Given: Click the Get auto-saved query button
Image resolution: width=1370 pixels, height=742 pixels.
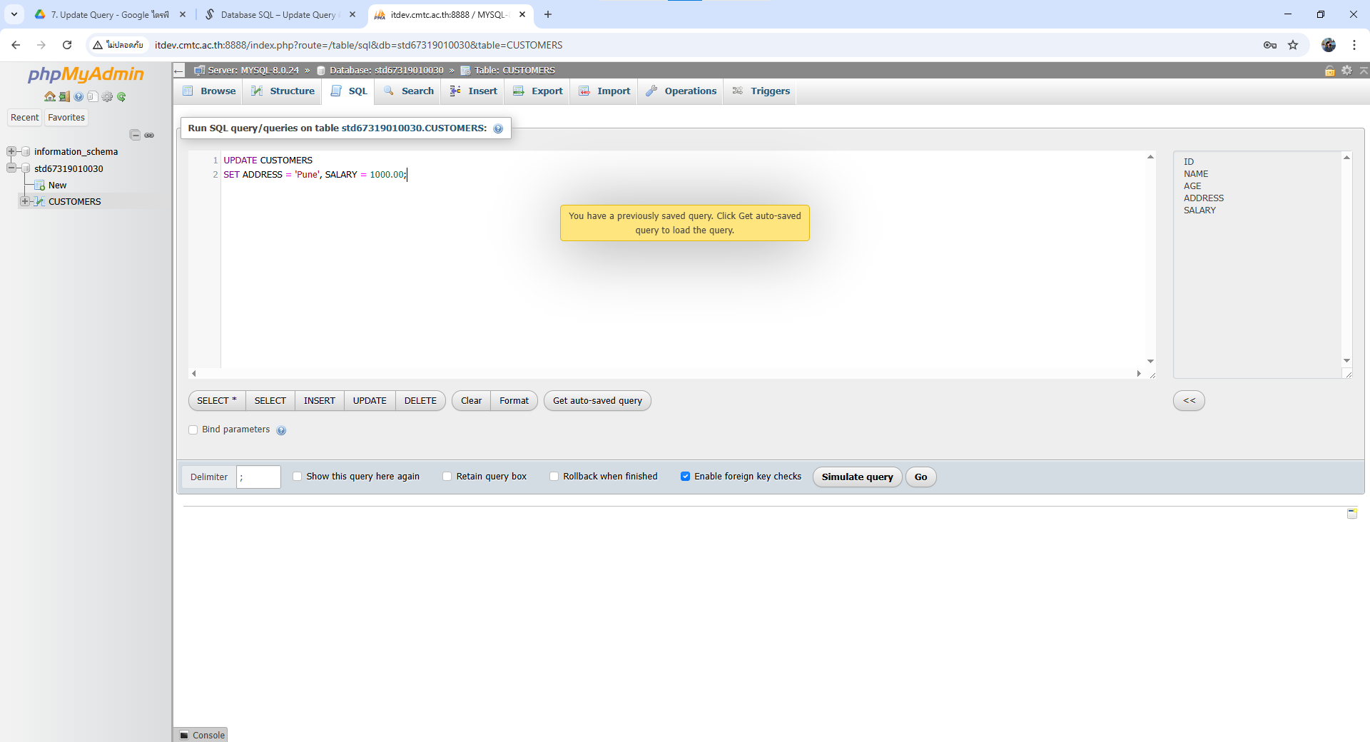Looking at the screenshot, I should pyautogui.click(x=597, y=401).
